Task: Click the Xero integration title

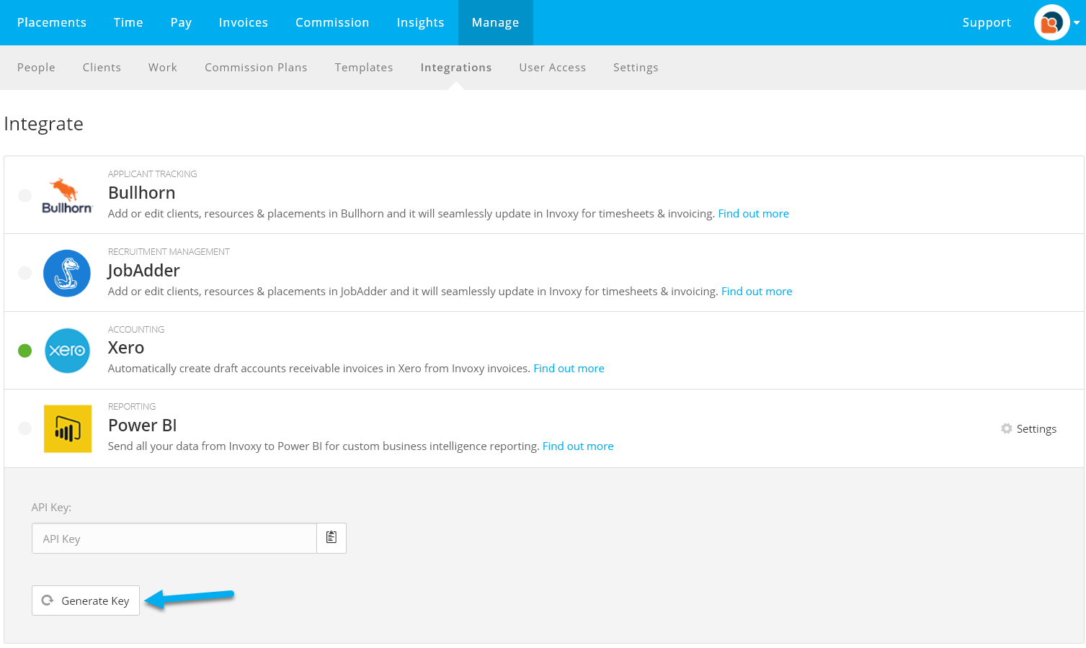Action: coord(126,348)
